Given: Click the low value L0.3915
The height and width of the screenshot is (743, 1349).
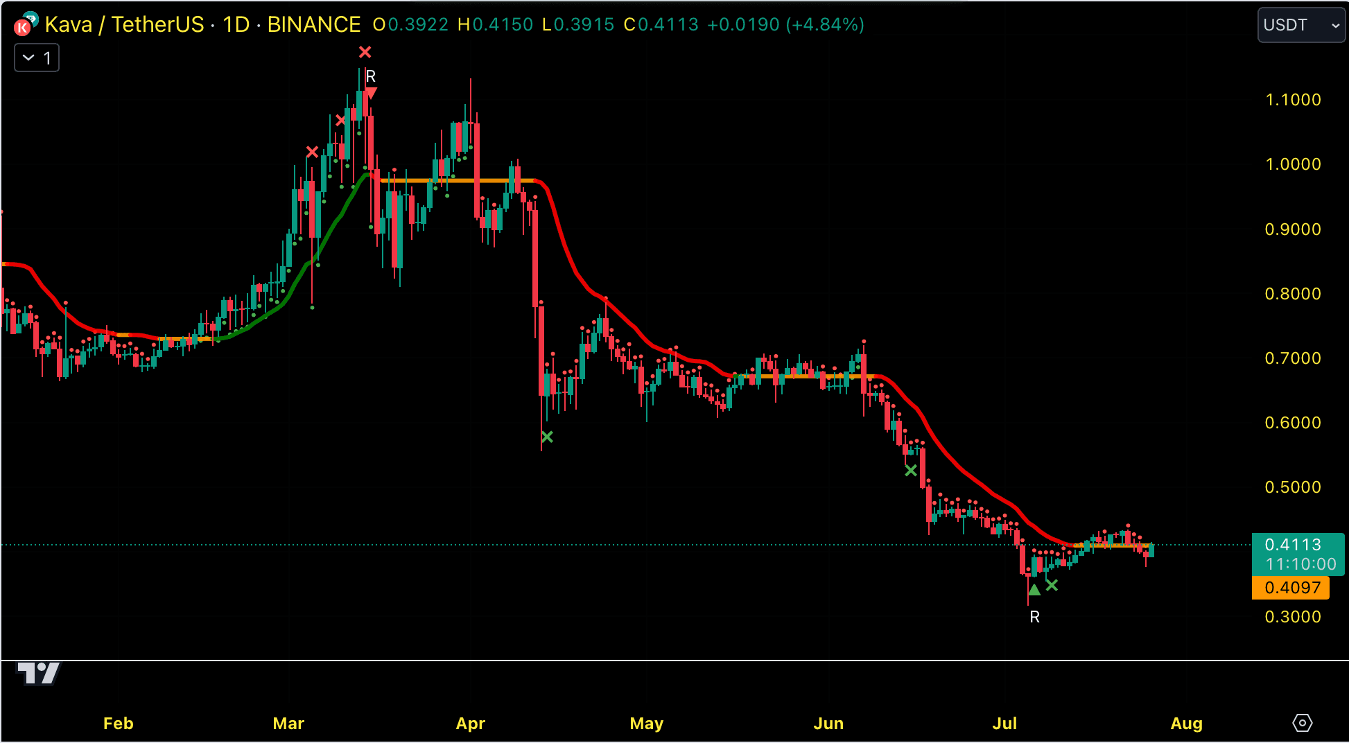Looking at the screenshot, I should pyautogui.click(x=578, y=25).
